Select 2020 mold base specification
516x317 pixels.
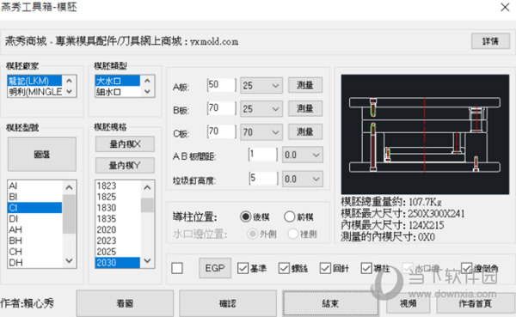click(118, 229)
